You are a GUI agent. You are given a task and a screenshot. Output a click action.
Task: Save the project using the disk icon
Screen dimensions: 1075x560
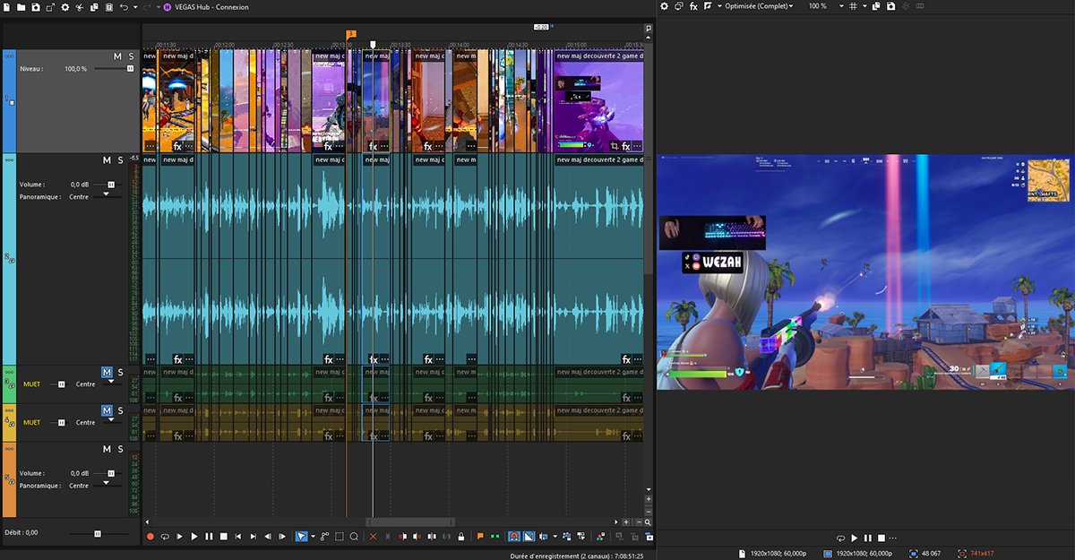pyautogui.click(x=35, y=6)
